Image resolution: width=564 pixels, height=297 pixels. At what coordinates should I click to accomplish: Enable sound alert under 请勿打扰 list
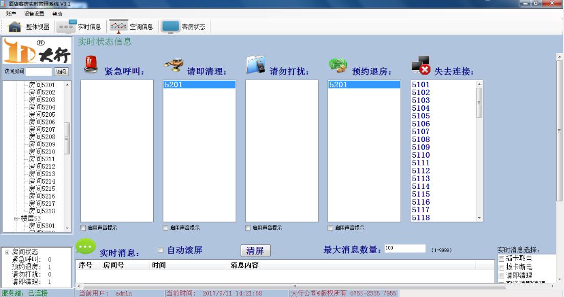click(x=248, y=228)
